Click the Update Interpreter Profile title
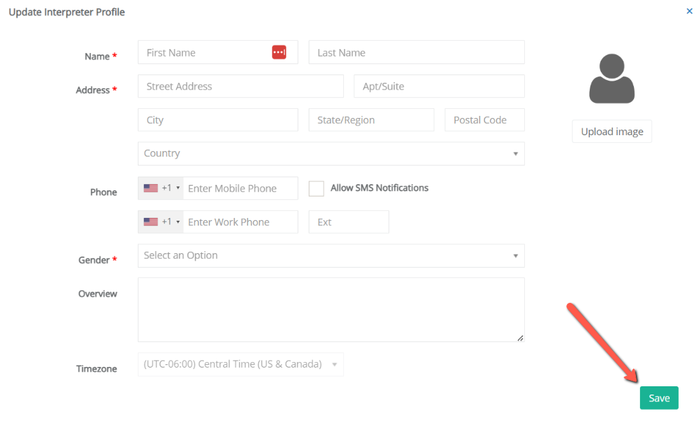700x438 pixels. (x=66, y=12)
